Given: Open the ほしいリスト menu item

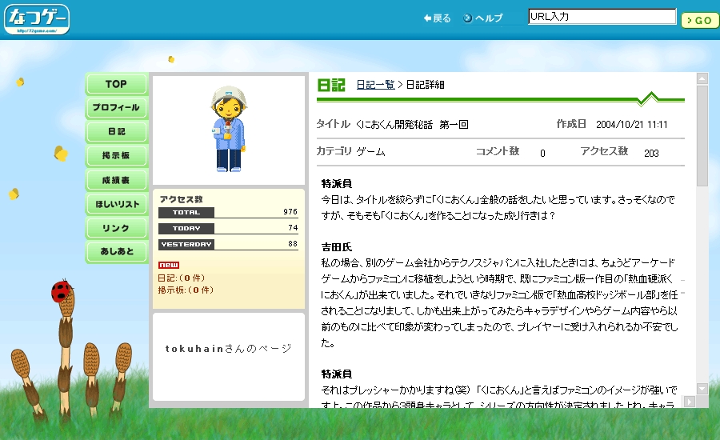Looking at the screenshot, I should pyautogui.click(x=116, y=204).
